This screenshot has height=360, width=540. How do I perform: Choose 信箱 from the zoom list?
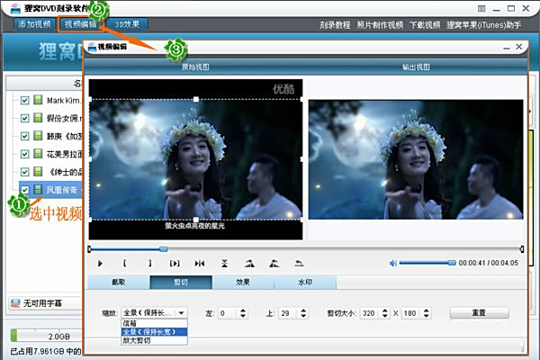pos(154,323)
